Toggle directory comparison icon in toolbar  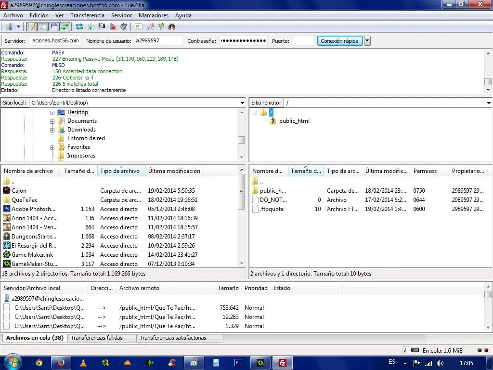pos(150,27)
